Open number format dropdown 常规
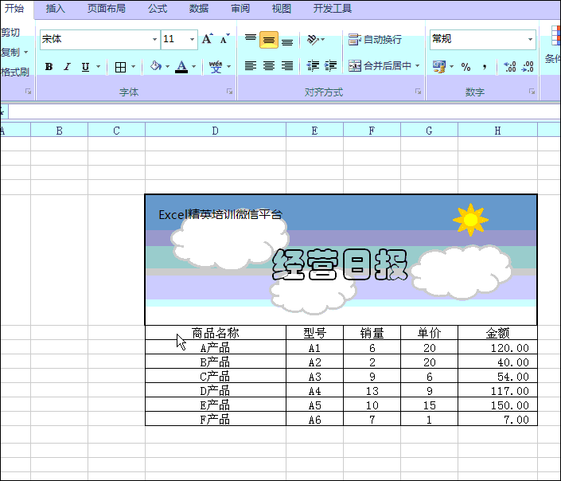561x481 pixels. point(530,39)
